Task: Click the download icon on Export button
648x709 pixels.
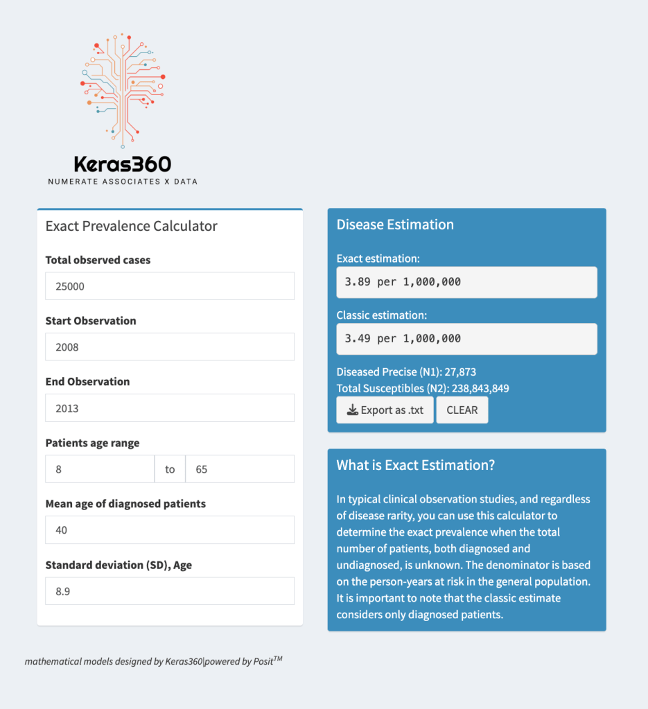Action: point(353,410)
